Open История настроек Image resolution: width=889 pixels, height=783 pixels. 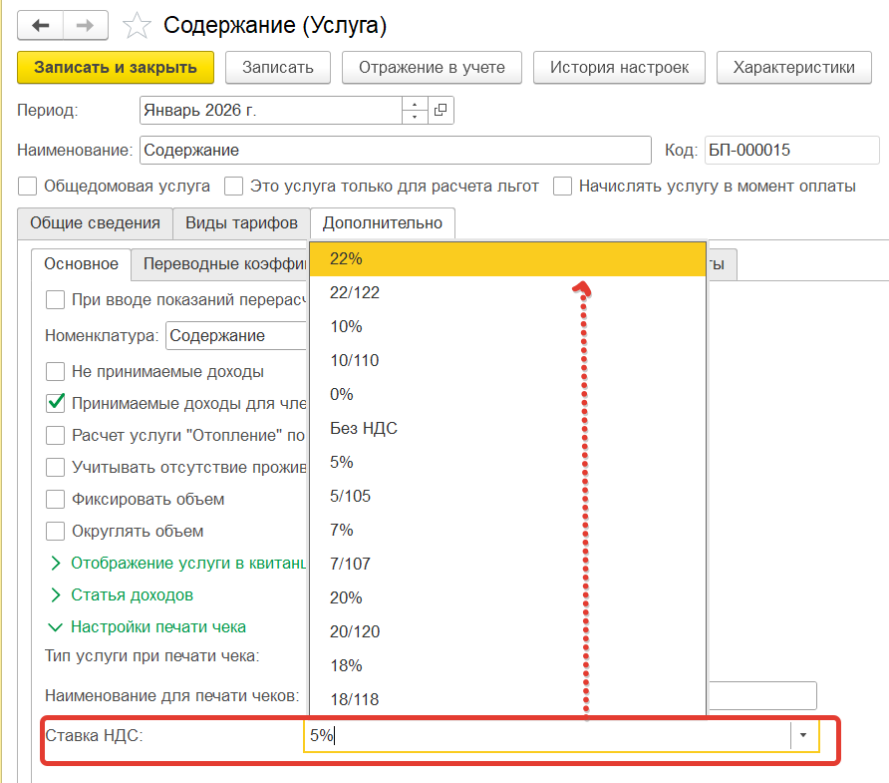click(x=619, y=68)
